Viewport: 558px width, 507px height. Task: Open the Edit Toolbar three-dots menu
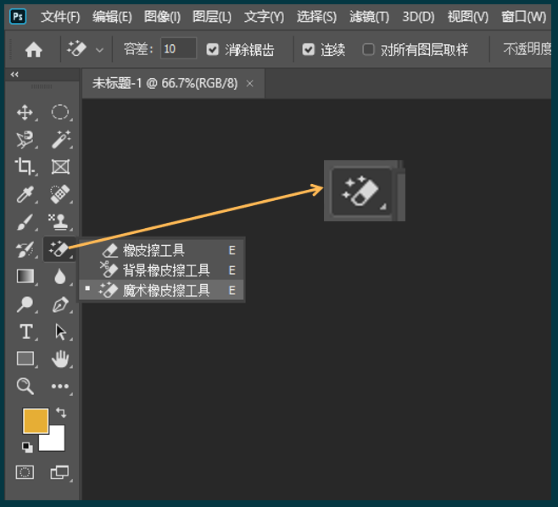pyautogui.click(x=59, y=387)
